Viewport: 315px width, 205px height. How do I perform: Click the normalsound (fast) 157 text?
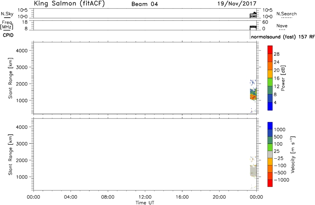tap(279, 37)
